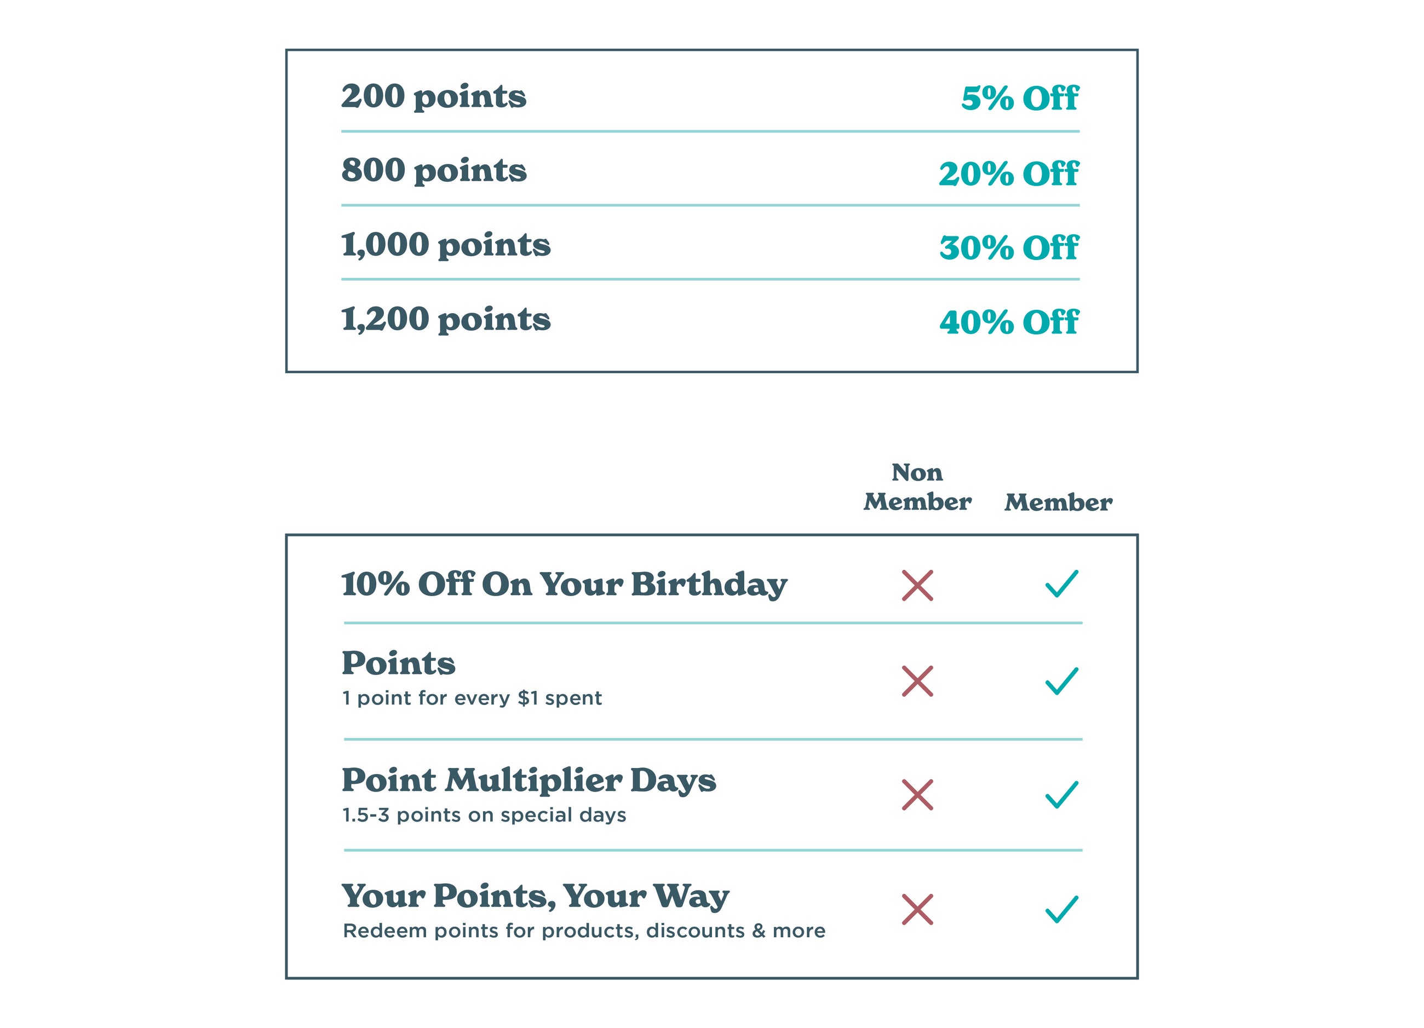Viewport: 1424px width, 1028px height.
Task: Click the 5% Off reward
Action: pyautogui.click(x=1020, y=99)
